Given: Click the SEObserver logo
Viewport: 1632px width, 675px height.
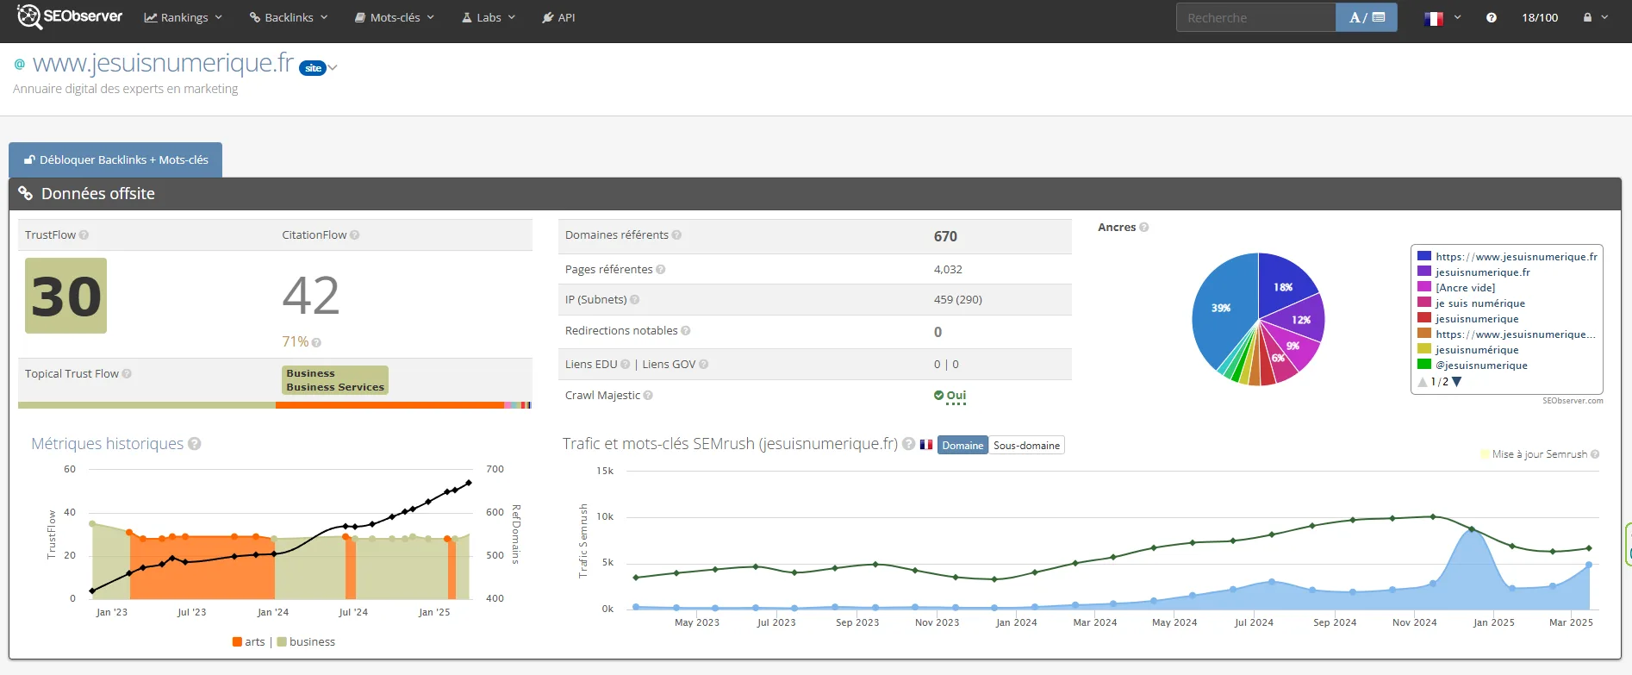Looking at the screenshot, I should pyautogui.click(x=71, y=16).
